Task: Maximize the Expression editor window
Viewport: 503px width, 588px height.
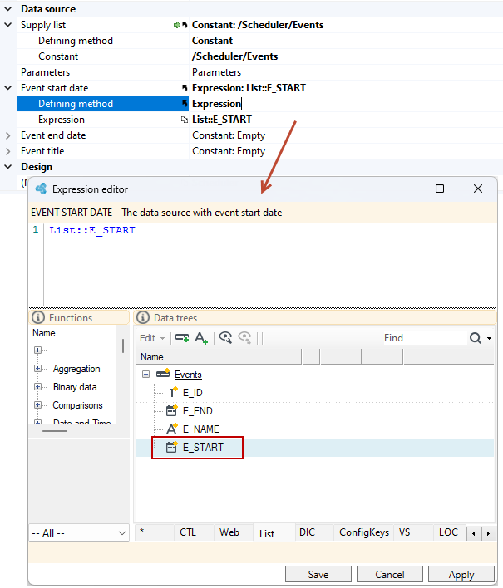Action: 440,189
